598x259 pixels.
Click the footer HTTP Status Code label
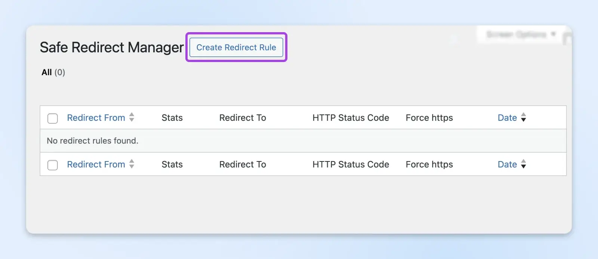(351, 164)
